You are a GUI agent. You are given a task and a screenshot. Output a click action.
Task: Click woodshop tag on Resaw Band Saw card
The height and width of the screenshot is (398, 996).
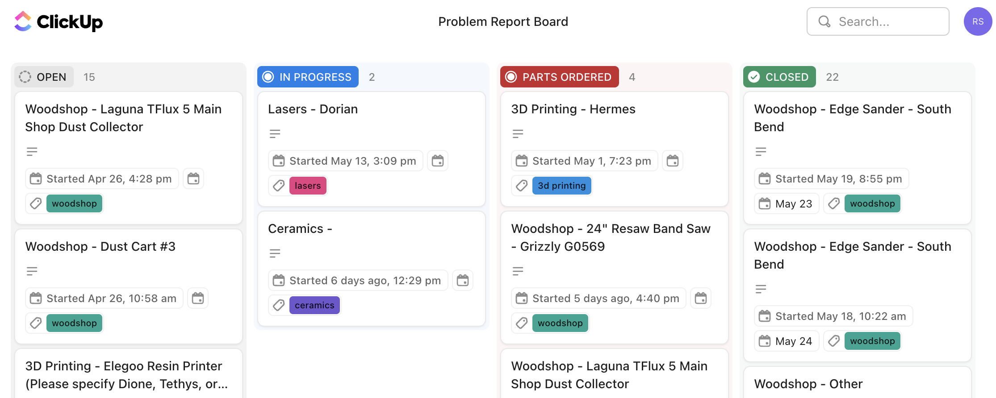(x=560, y=323)
